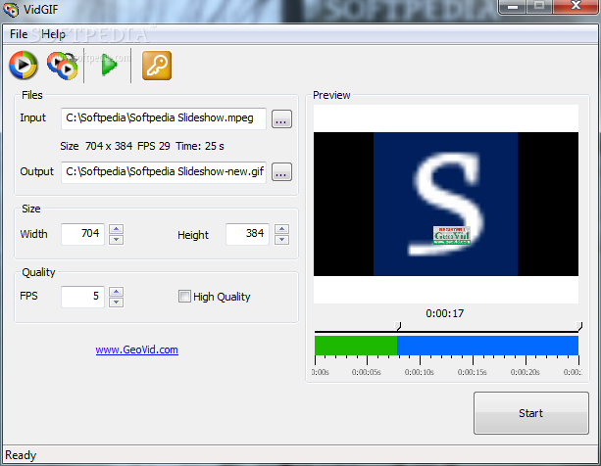Open the File menu

(x=19, y=34)
